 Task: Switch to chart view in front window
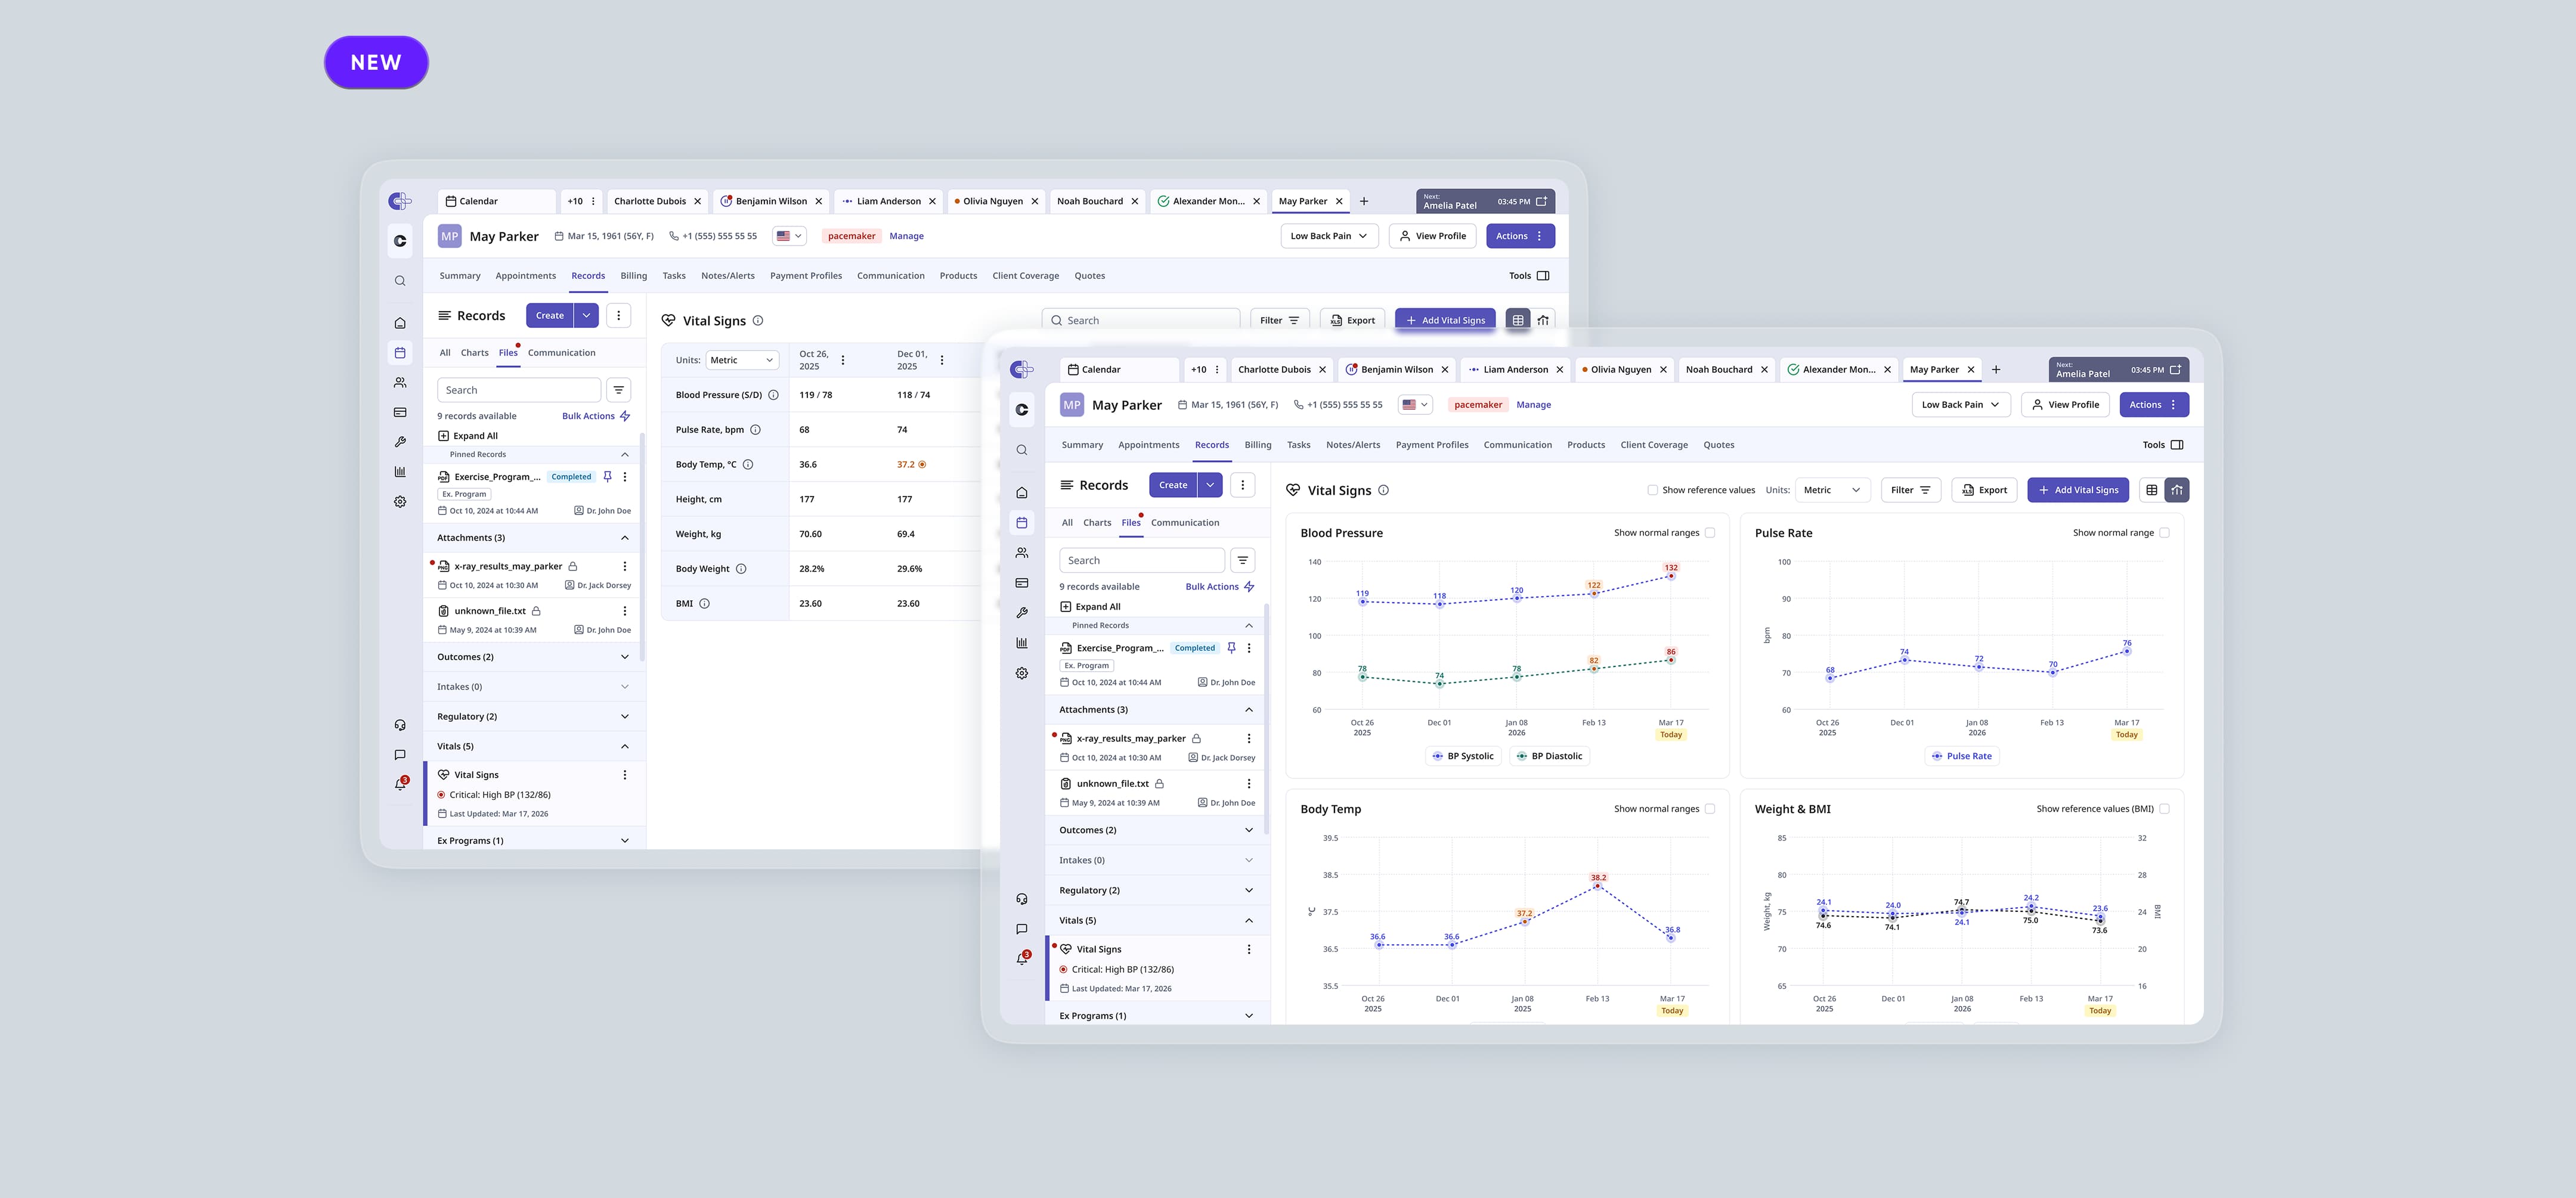coord(2177,489)
